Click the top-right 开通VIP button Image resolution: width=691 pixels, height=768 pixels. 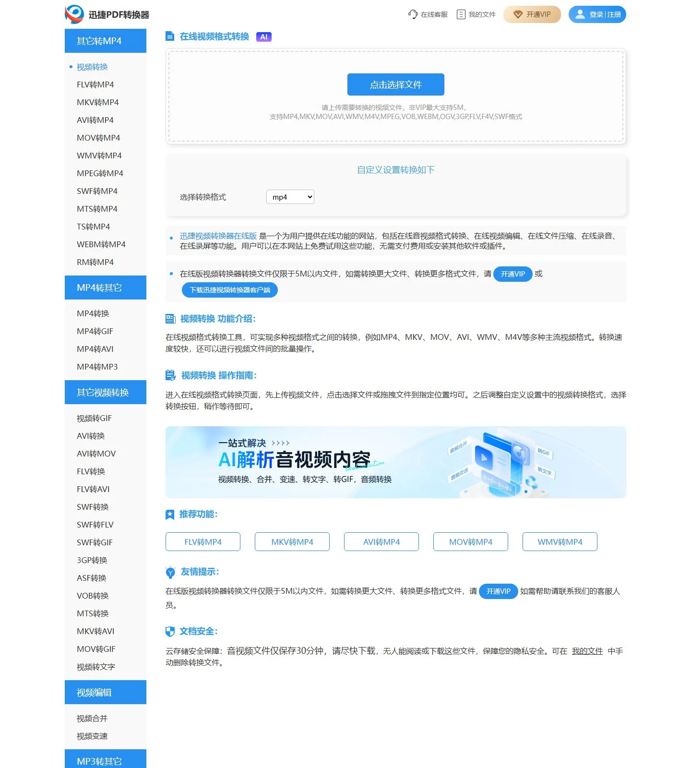532,14
